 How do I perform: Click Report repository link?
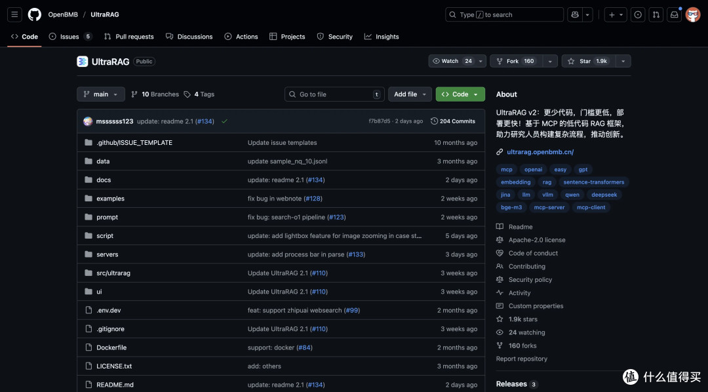pos(522,359)
